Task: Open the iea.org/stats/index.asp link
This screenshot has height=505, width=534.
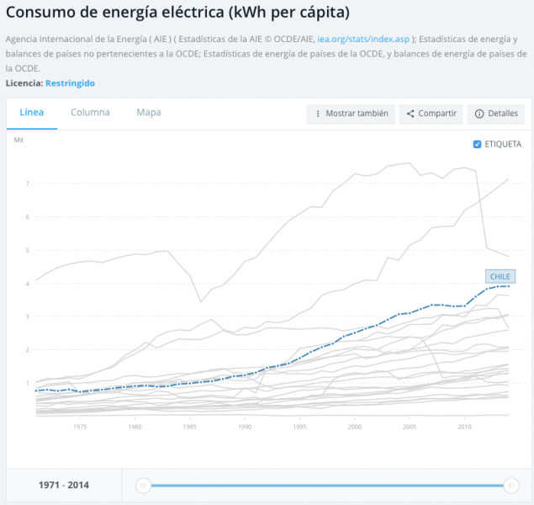Action: click(x=363, y=40)
